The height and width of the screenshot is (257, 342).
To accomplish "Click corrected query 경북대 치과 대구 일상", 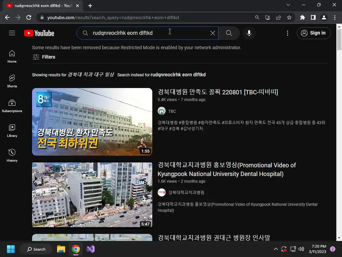I will point(91,75).
